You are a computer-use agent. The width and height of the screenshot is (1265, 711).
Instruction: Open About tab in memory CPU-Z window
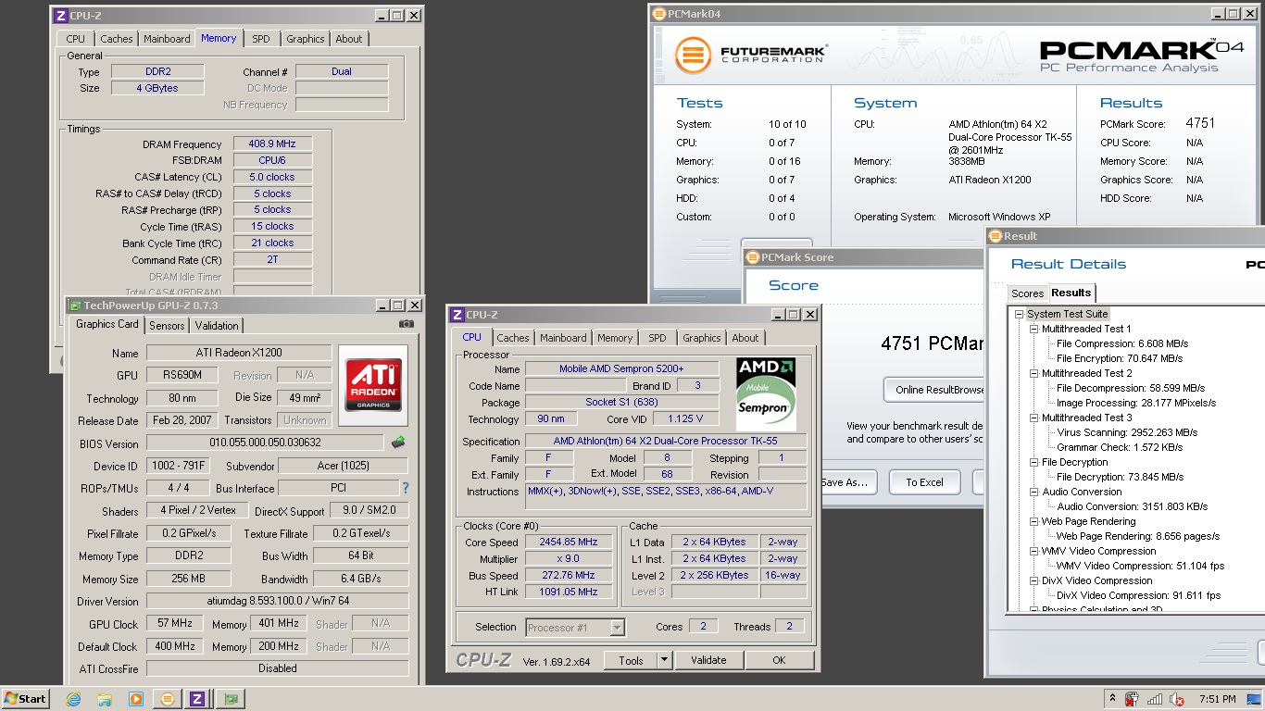pyautogui.click(x=349, y=39)
